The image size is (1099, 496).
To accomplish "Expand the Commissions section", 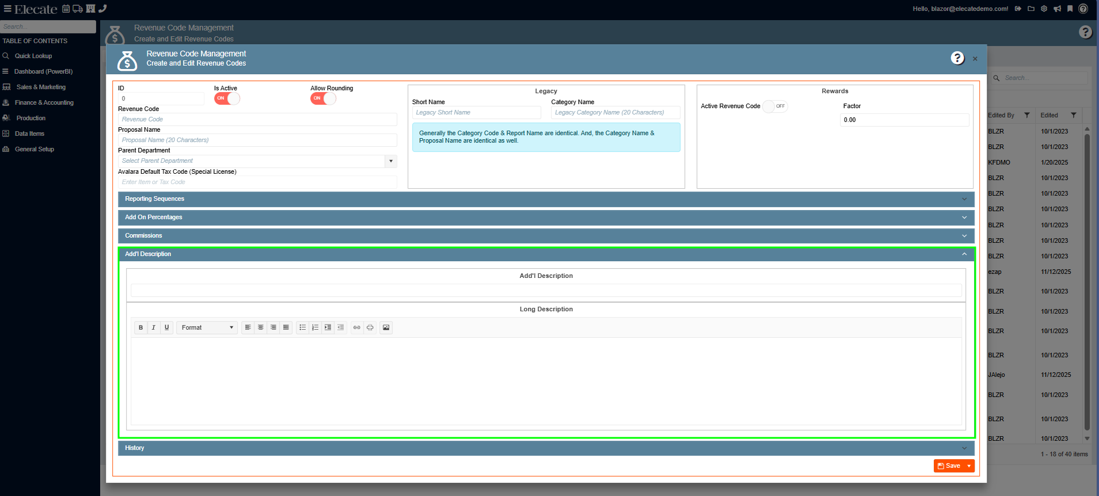I will point(546,236).
